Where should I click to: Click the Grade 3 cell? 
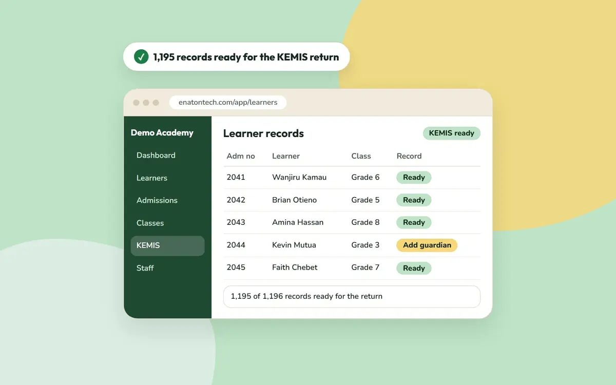(365, 245)
